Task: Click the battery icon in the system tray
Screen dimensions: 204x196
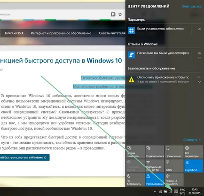Action: click(165, 191)
